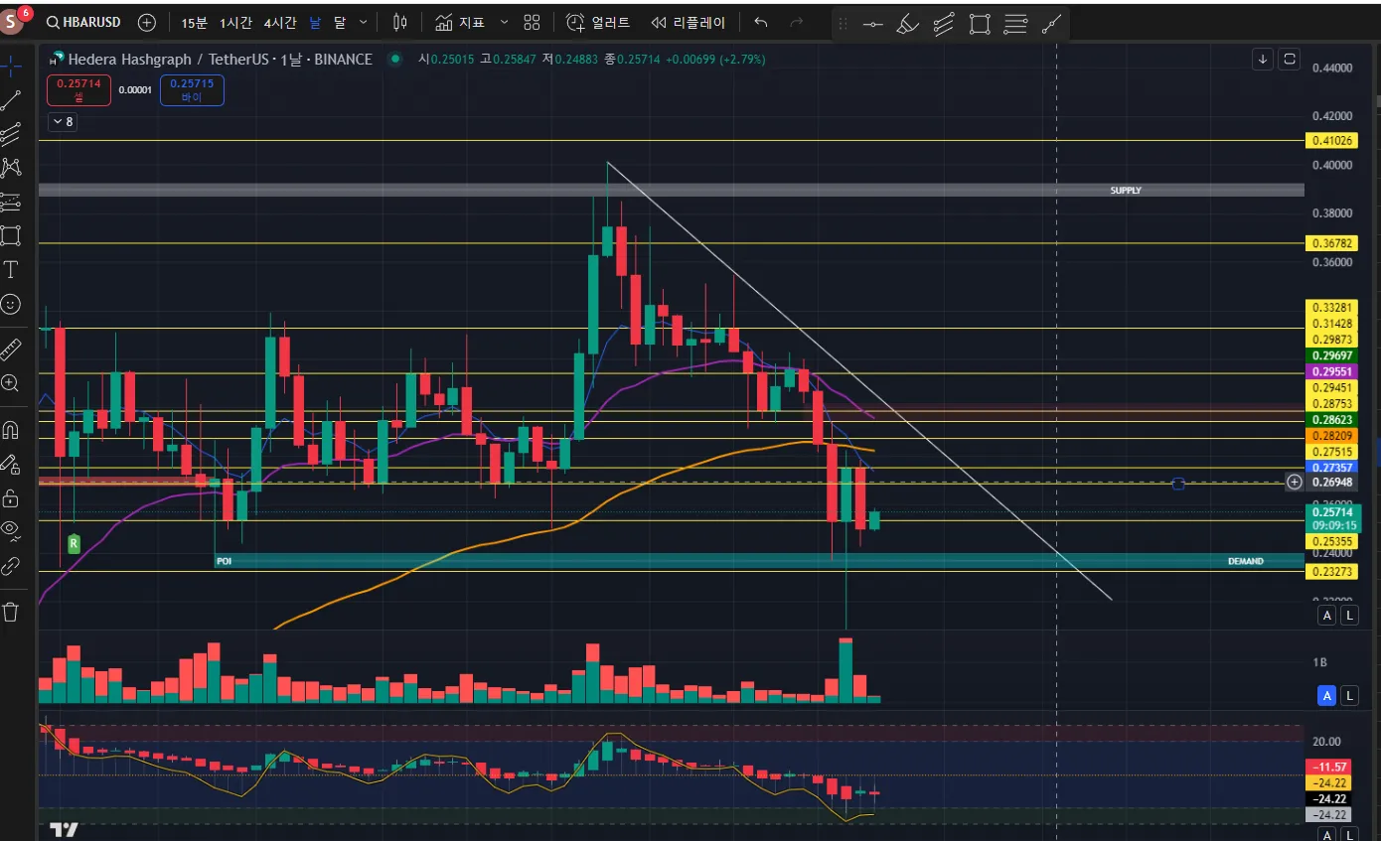Select the highlighter brush in favorites toolbar

tap(907, 24)
